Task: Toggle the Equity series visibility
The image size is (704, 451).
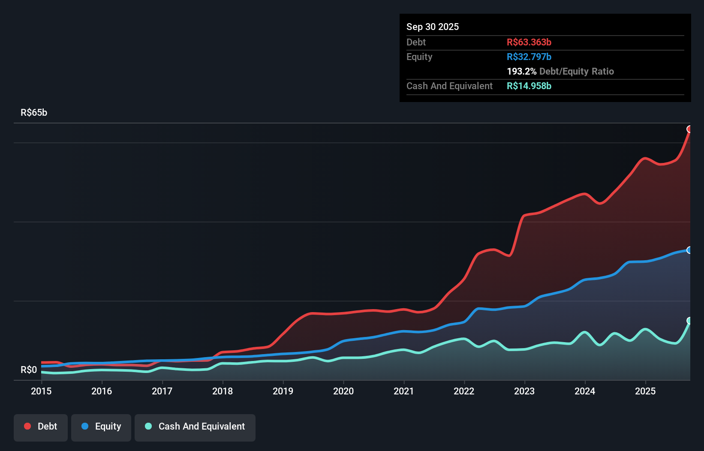Action: tap(101, 426)
